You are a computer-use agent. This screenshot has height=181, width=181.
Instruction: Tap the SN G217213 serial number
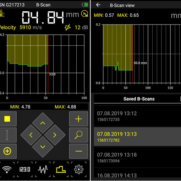click(x=12, y=5)
